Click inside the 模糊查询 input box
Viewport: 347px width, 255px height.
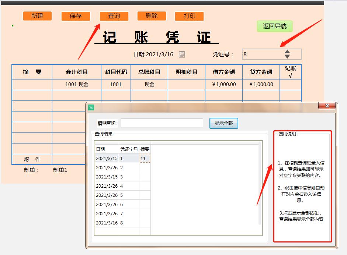click(161, 123)
